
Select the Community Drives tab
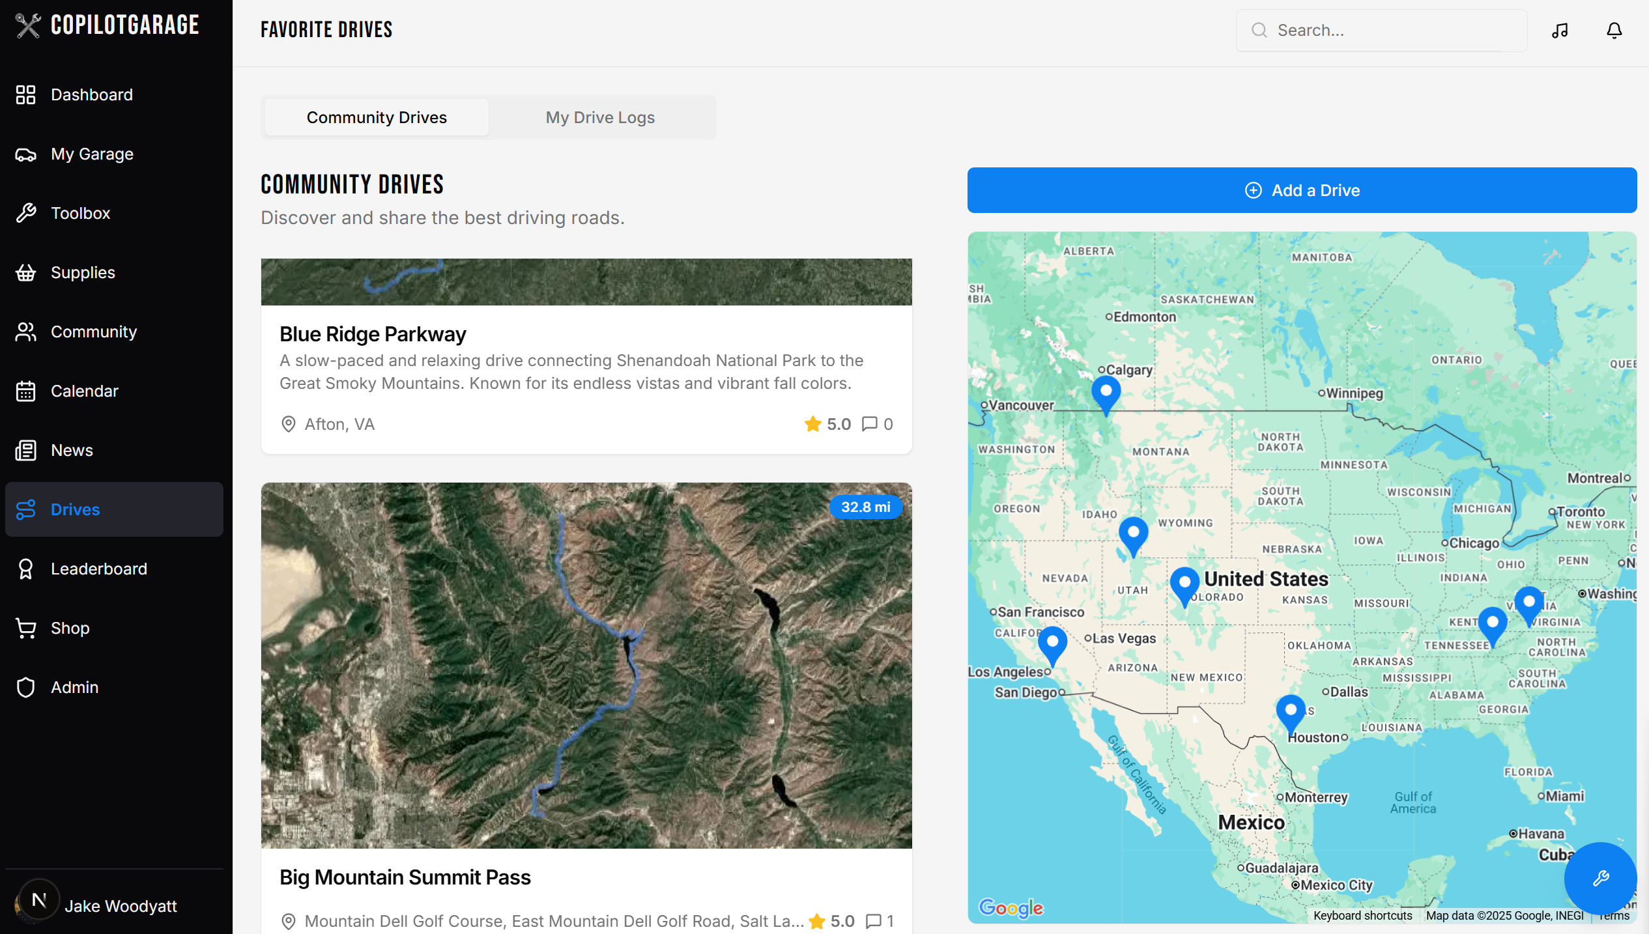click(377, 117)
